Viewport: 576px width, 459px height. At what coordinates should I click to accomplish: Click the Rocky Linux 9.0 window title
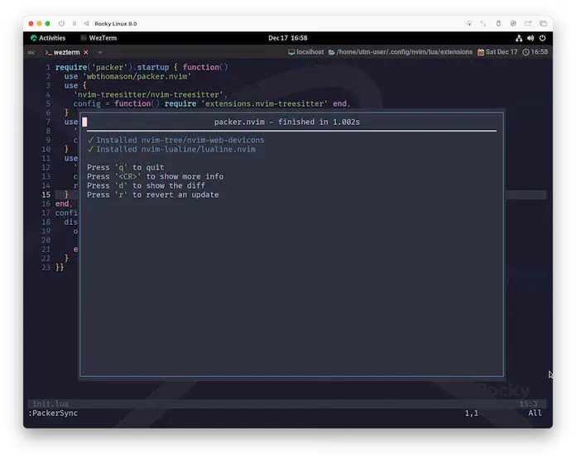pos(115,23)
